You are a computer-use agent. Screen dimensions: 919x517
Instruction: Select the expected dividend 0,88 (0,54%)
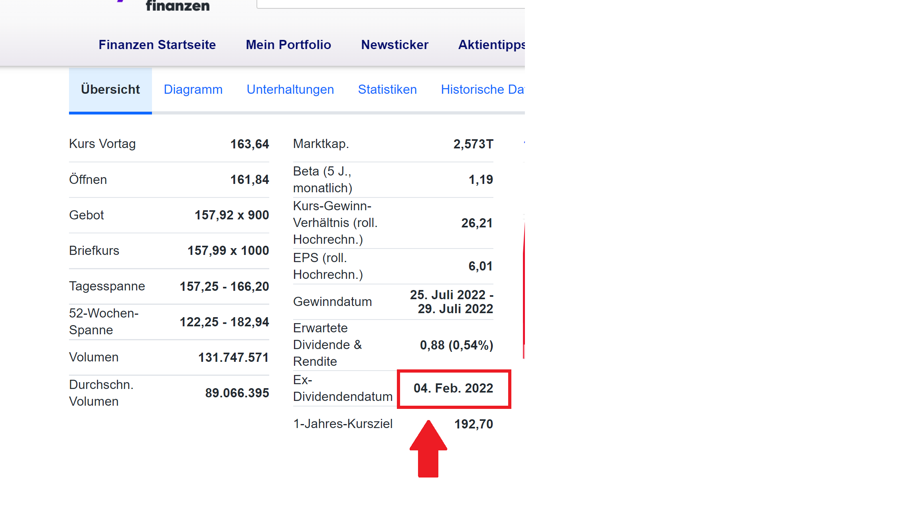pyautogui.click(x=457, y=345)
